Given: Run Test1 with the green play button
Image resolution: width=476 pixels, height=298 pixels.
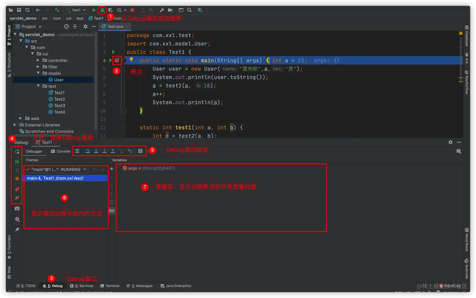Looking at the screenshot, I should [x=94, y=10].
